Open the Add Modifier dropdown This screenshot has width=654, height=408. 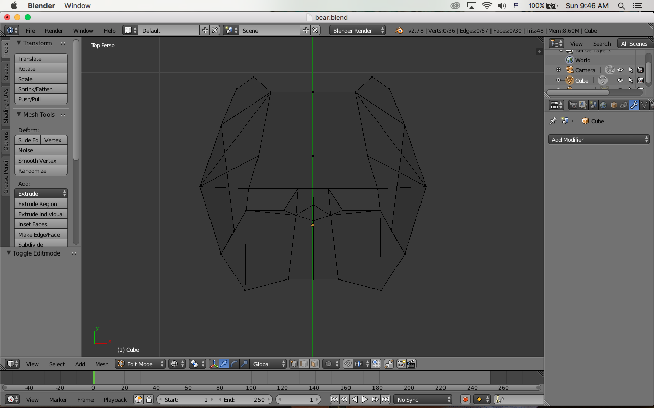point(599,139)
